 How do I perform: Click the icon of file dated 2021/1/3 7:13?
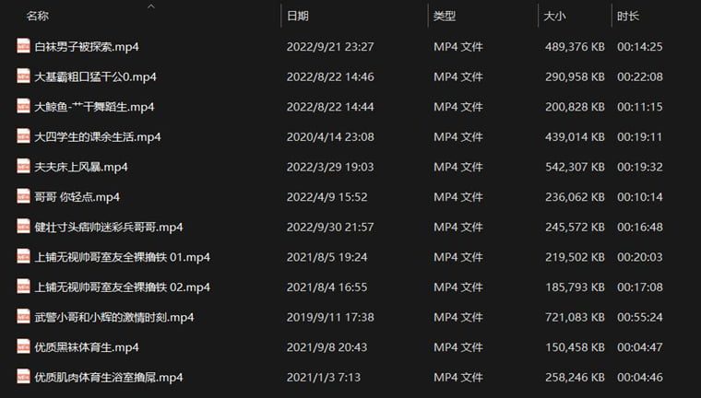click(23, 377)
